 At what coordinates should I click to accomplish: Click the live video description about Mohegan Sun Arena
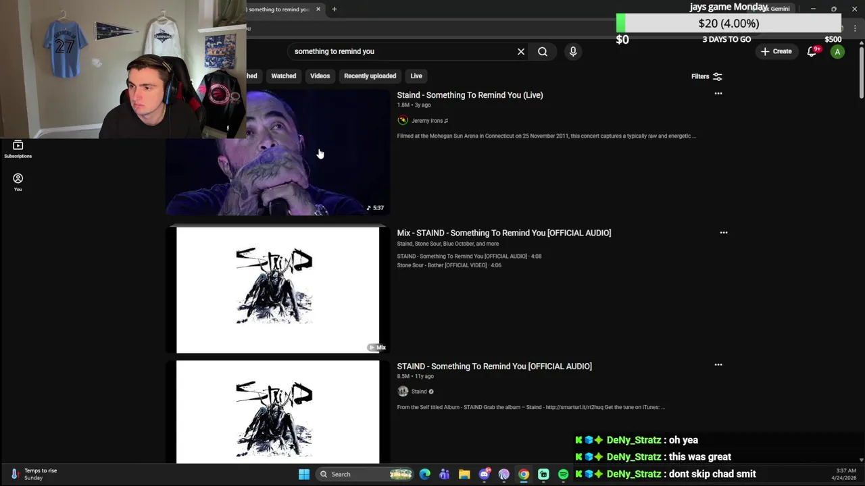point(546,136)
